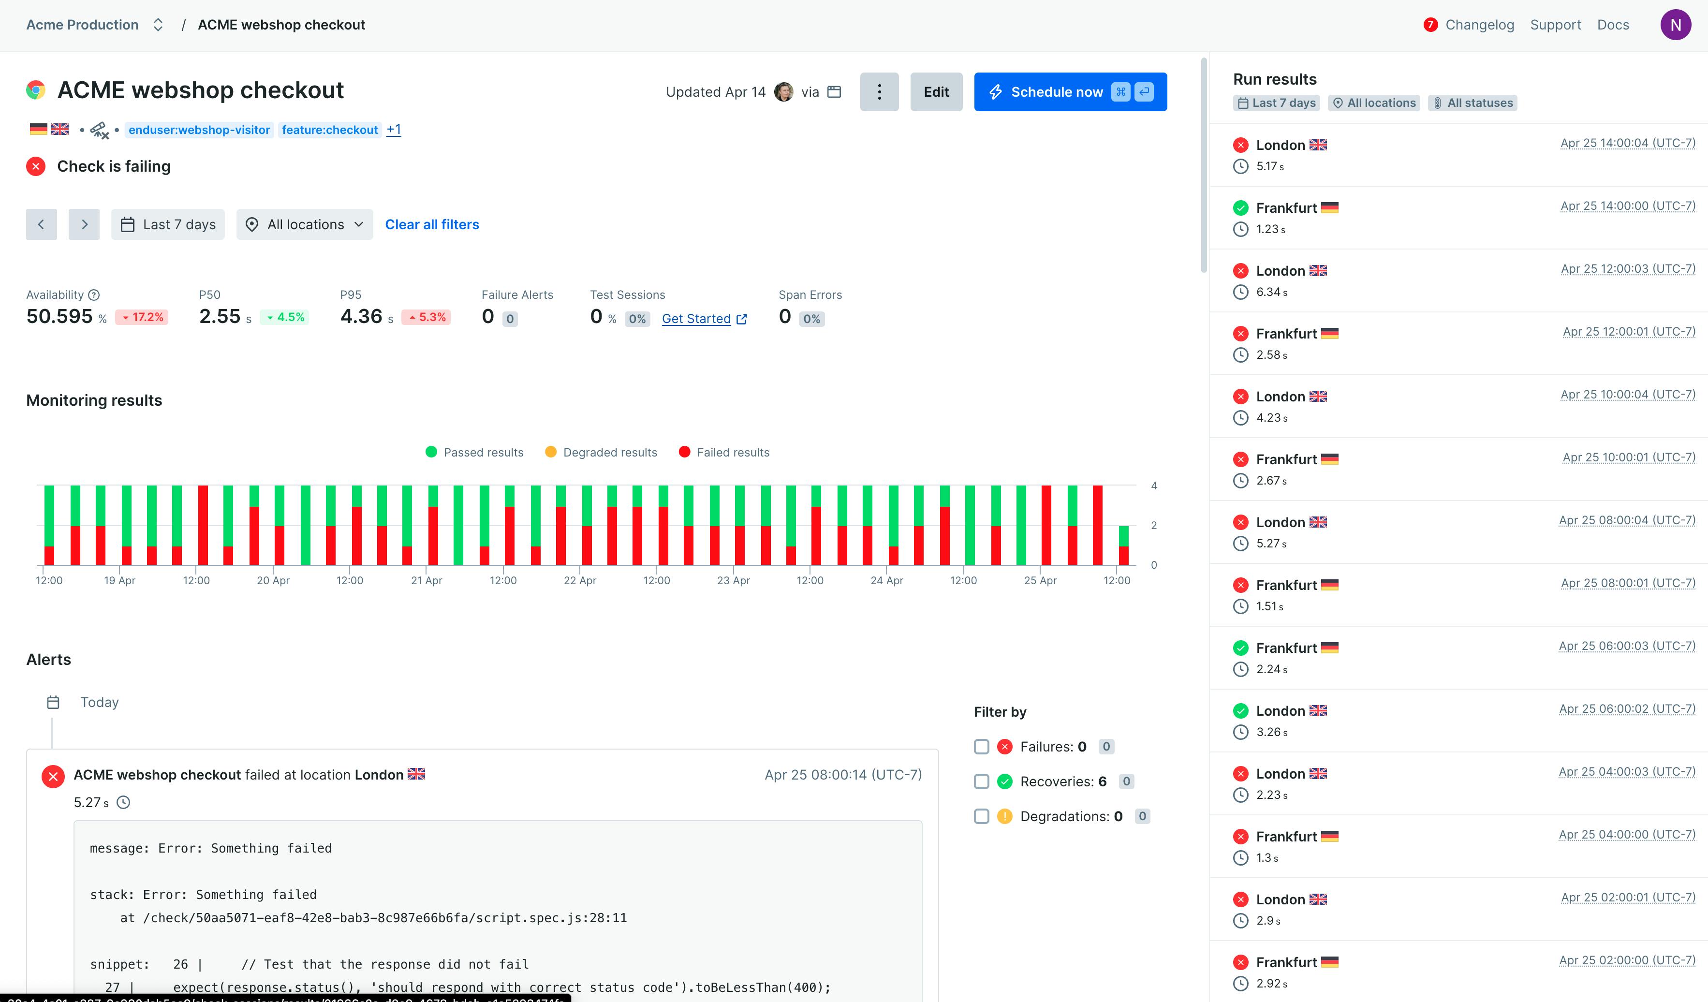Click the external link icon by Get Started
Viewport: 1708px width, 1002px height.
click(741, 319)
